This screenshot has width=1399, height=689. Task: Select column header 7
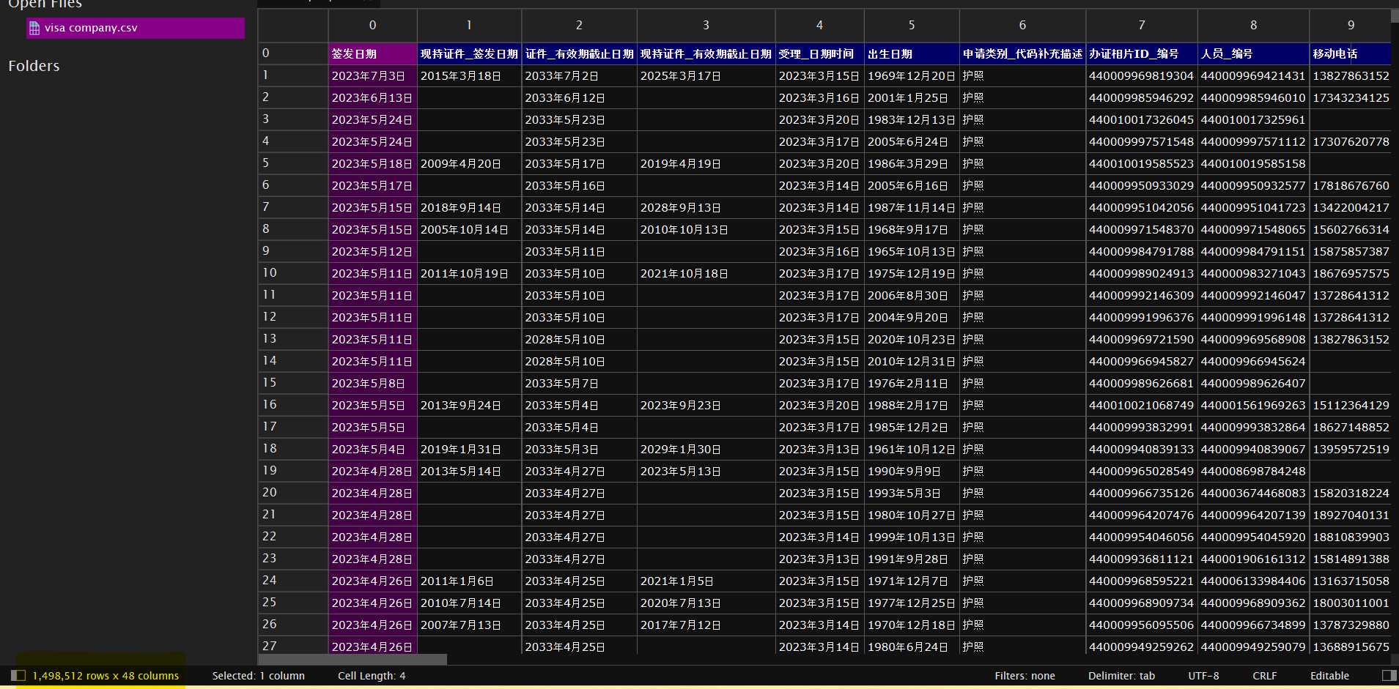coord(1142,25)
